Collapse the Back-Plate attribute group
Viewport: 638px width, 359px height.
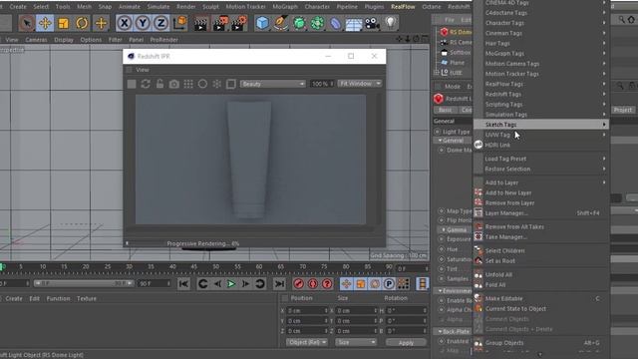tap(440, 332)
